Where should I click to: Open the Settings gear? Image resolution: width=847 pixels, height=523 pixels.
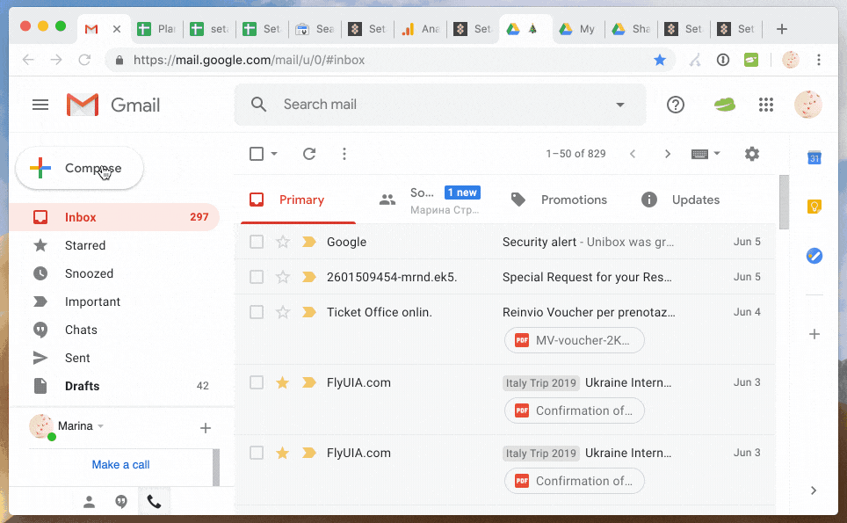(x=752, y=154)
